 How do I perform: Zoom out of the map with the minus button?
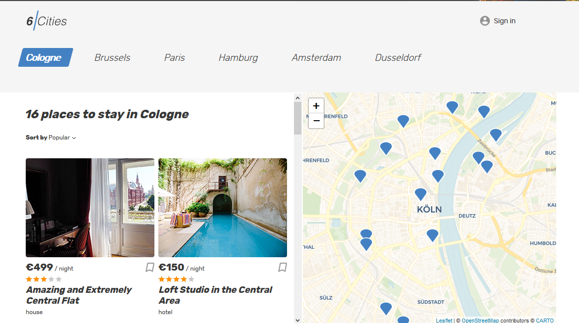pyautogui.click(x=316, y=120)
